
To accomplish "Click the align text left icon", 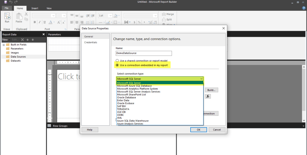I will pos(72,22).
